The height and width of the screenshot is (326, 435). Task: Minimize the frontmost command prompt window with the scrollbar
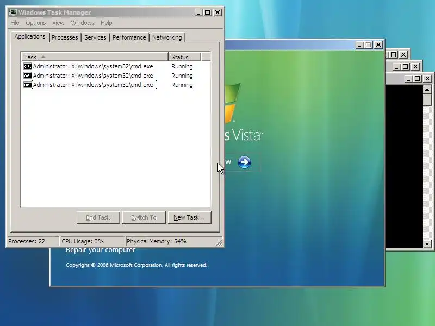point(408,79)
